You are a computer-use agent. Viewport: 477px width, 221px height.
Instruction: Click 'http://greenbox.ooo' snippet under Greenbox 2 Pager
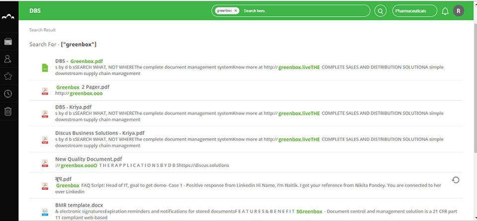pos(79,94)
